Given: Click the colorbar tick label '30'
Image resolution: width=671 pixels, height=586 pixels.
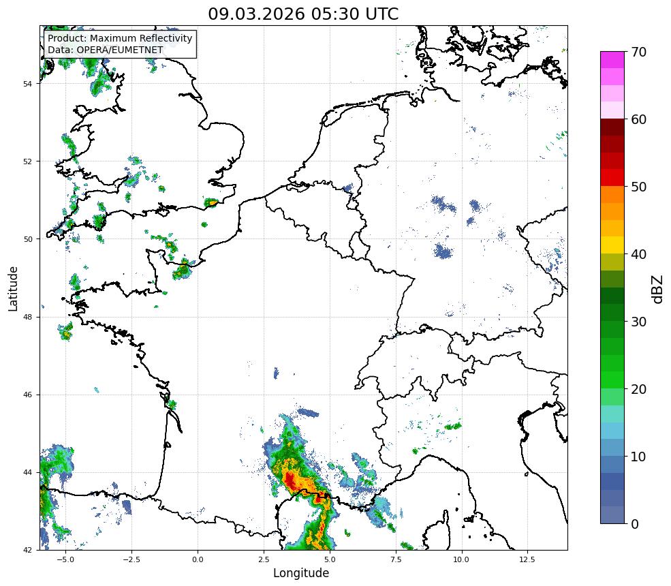Looking at the screenshot, I should (x=638, y=322).
